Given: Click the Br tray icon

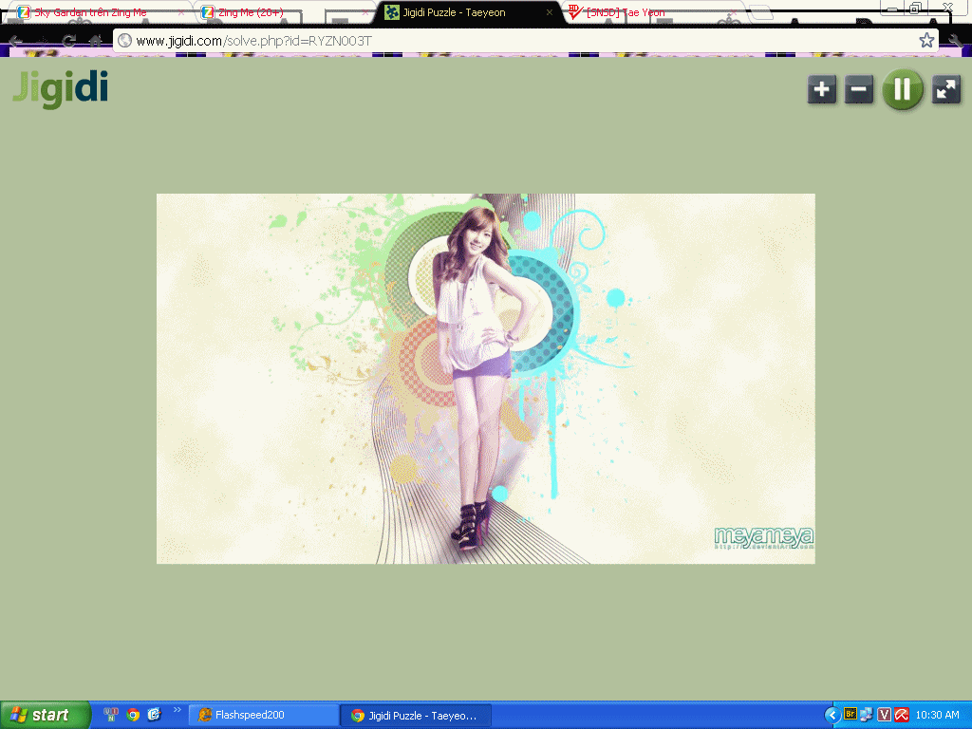Looking at the screenshot, I should [850, 715].
